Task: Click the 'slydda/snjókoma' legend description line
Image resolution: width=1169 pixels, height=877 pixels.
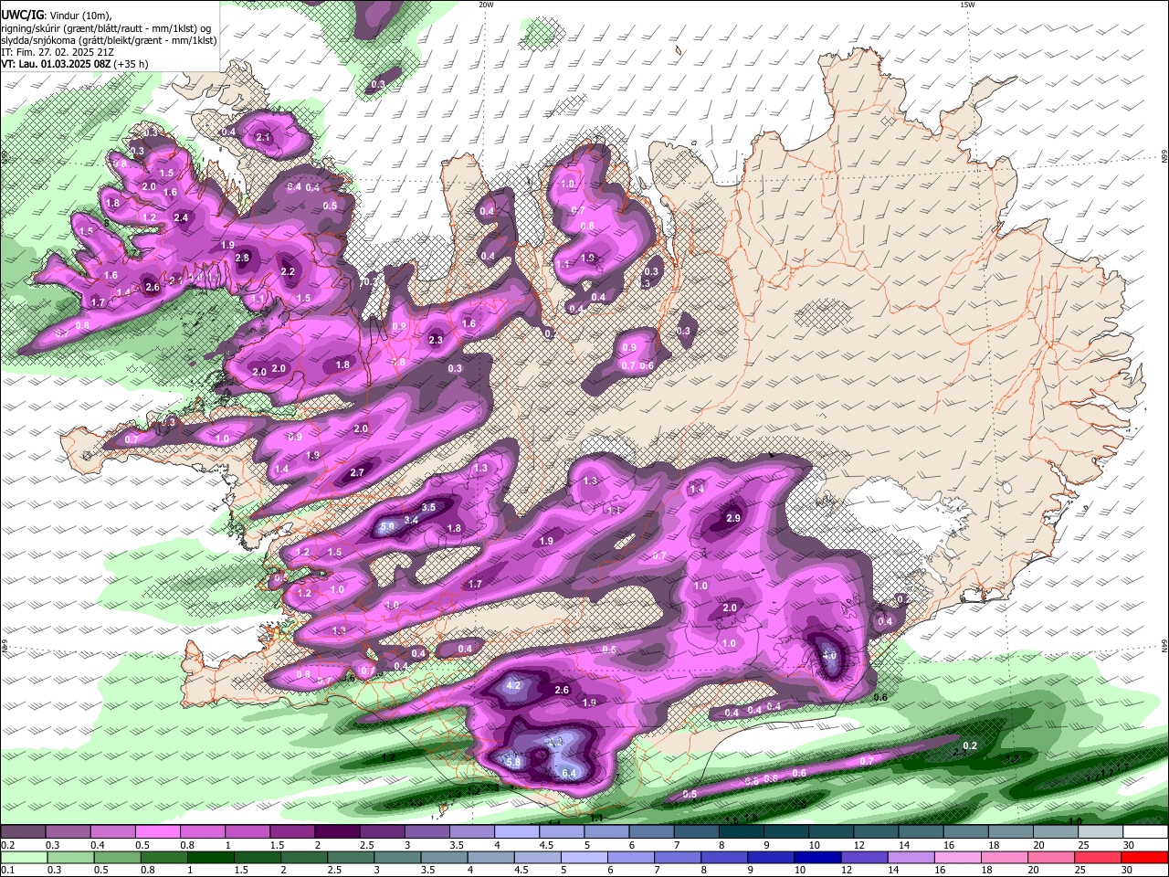Action: pyautogui.click(x=109, y=40)
